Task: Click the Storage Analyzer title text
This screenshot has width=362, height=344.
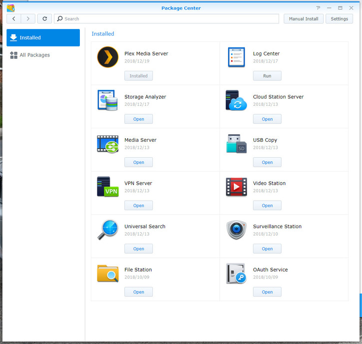Action: coord(145,97)
